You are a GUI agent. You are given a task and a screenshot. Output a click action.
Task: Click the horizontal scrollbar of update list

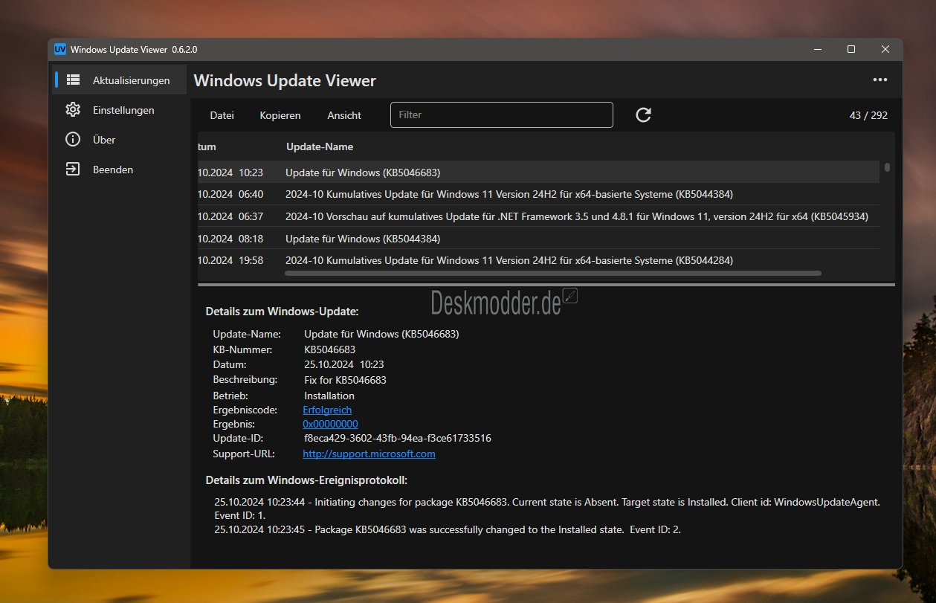552,274
